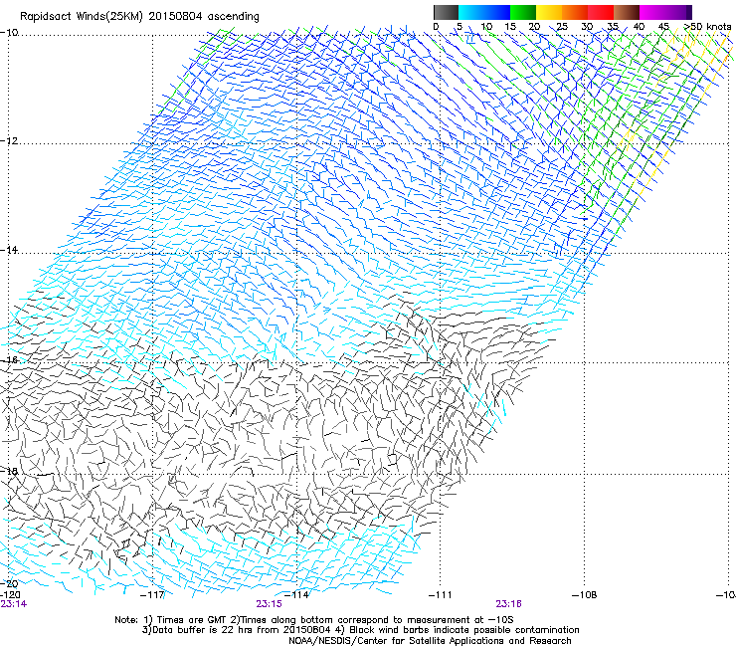The height and width of the screenshot is (647, 736).
Task: Click the green 15–20 knots legend swatch
Action: click(x=523, y=12)
